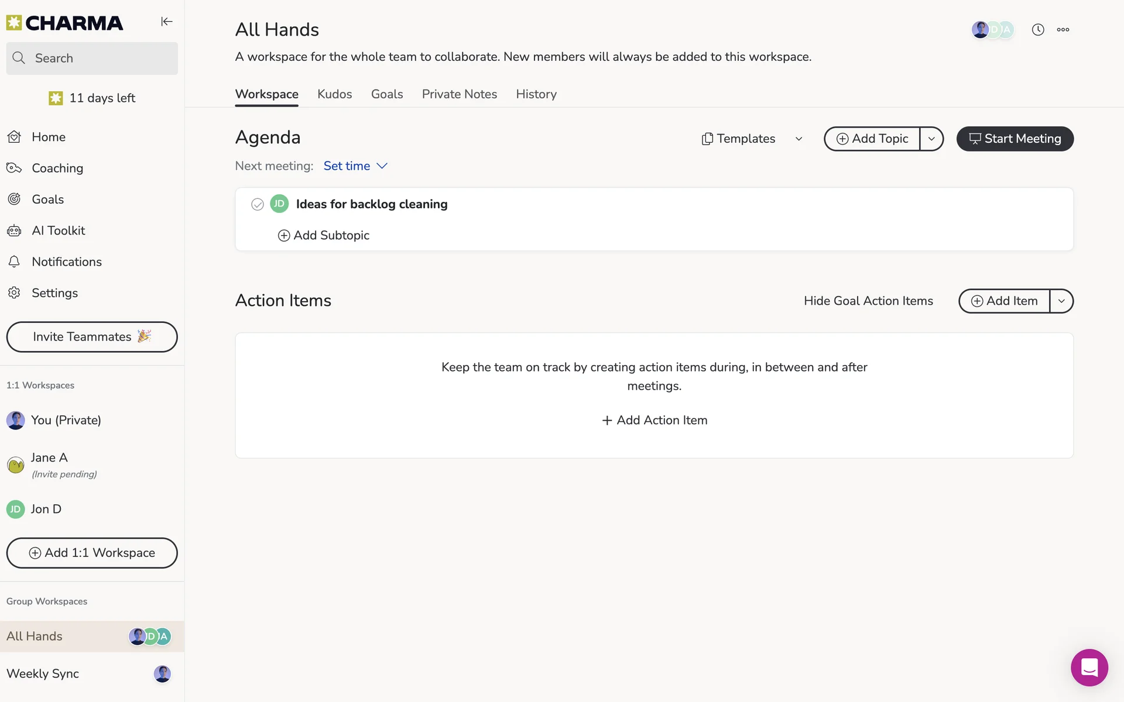1124x702 pixels.
Task: Collapse the sidebar with the arrow icon
Action: click(167, 22)
